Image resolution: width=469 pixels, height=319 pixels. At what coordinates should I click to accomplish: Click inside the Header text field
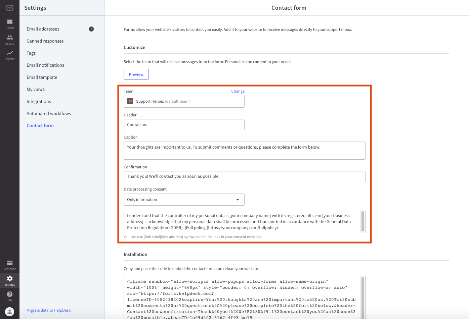[x=184, y=124]
